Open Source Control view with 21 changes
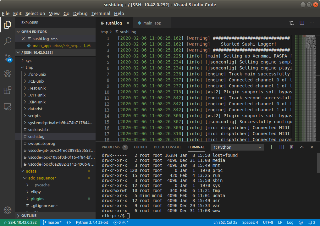The height and width of the screenshot is (226, 320). pos(8,58)
